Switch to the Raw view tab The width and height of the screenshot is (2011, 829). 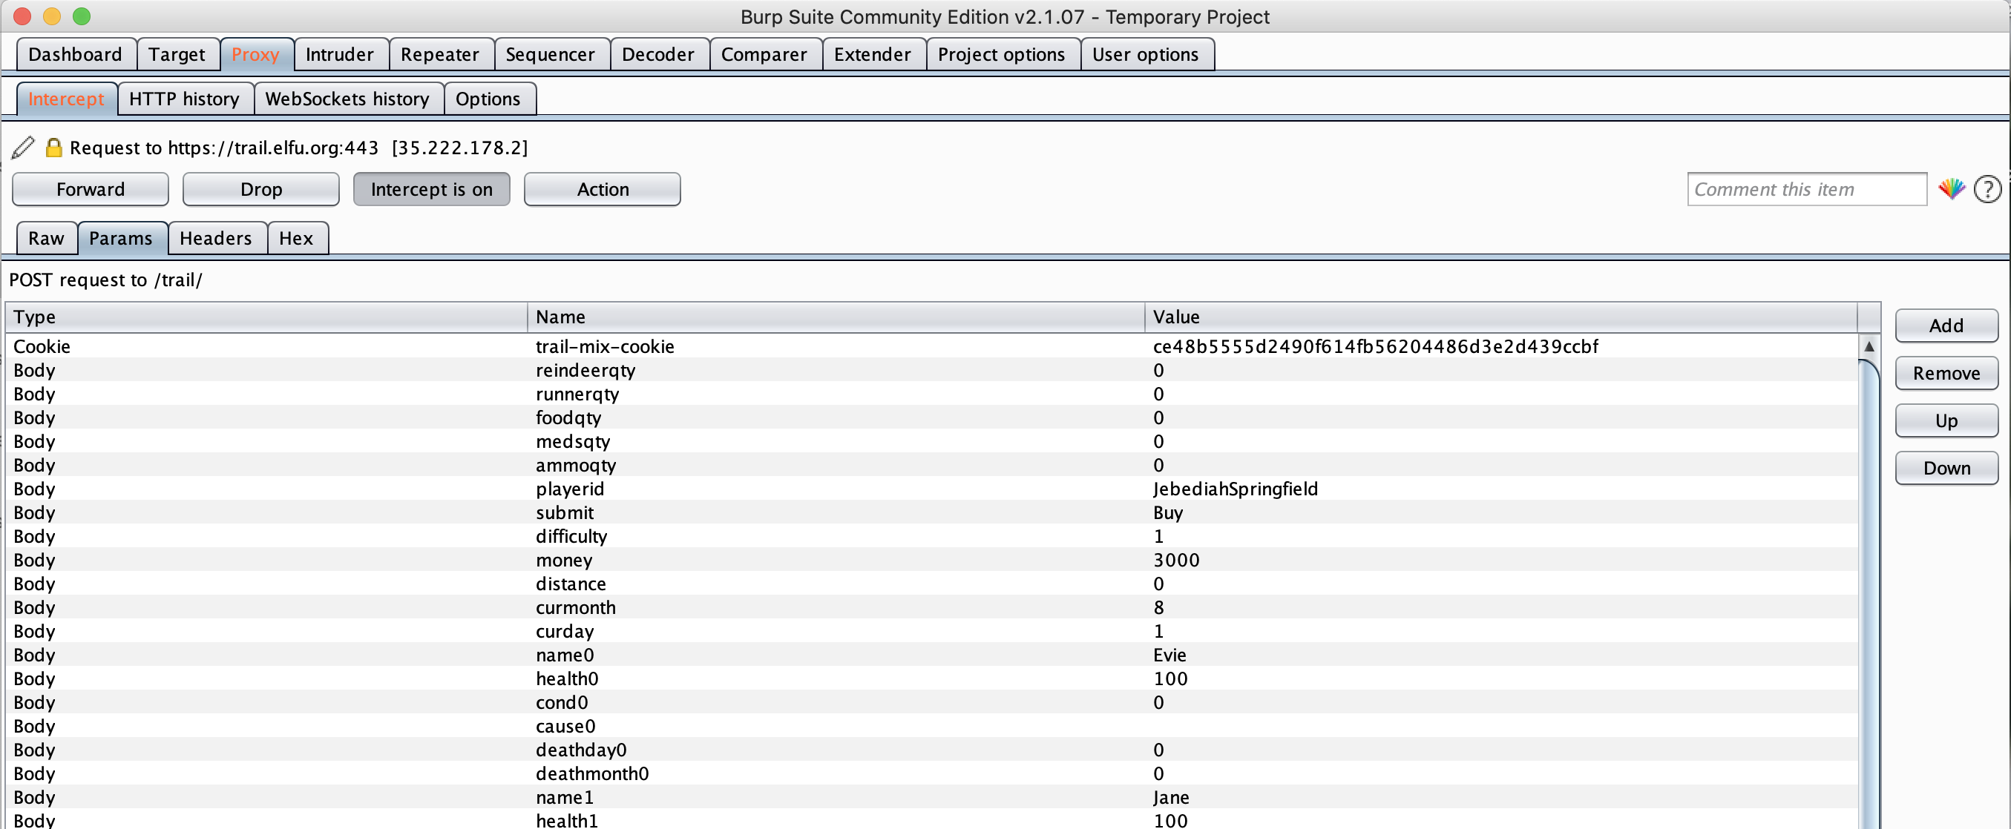tap(46, 239)
